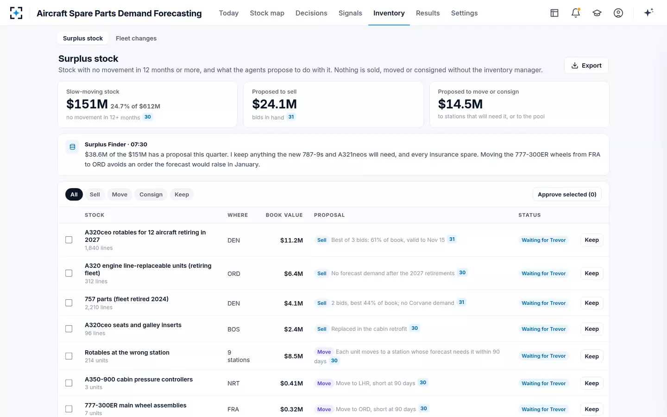Click Waiting for Trevor status on A320ceo seats row
The image size is (667, 417).
[544, 329]
